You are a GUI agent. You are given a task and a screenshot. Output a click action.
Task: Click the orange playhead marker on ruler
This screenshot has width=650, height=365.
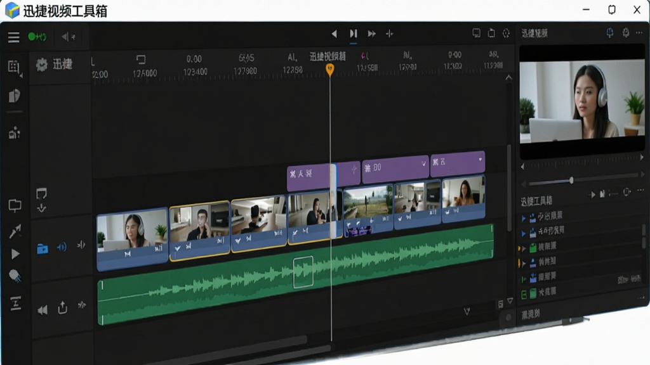tap(329, 70)
